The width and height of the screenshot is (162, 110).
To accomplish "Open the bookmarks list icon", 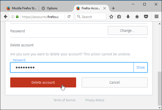I will click(x=119, y=17).
